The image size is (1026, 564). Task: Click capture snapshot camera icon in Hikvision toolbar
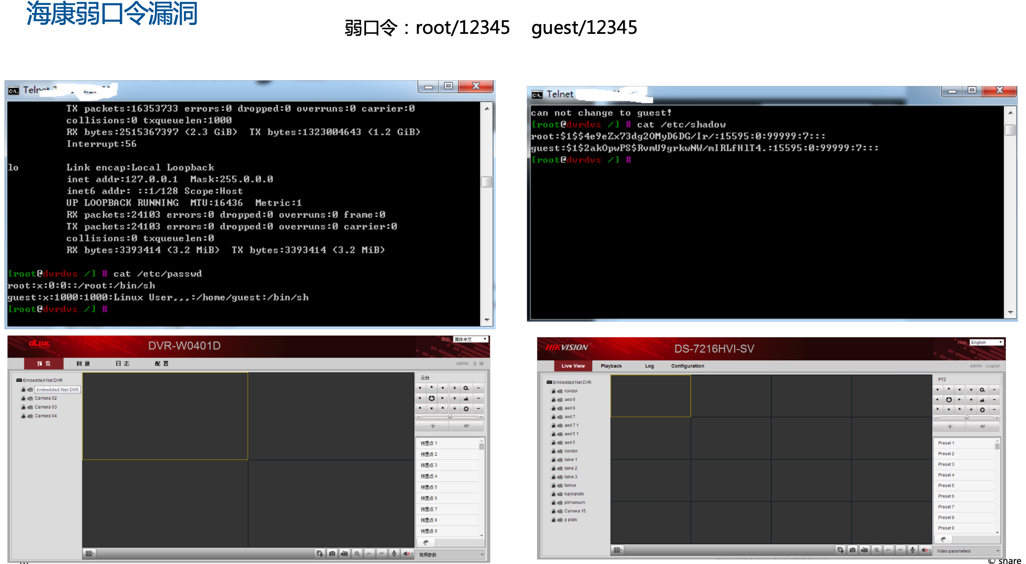click(x=852, y=550)
